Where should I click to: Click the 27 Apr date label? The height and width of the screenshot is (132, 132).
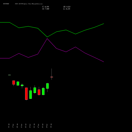point(38,126)
